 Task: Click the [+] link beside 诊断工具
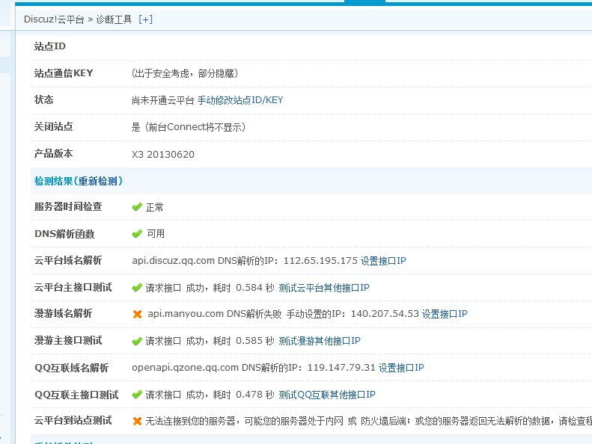(x=145, y=19)
